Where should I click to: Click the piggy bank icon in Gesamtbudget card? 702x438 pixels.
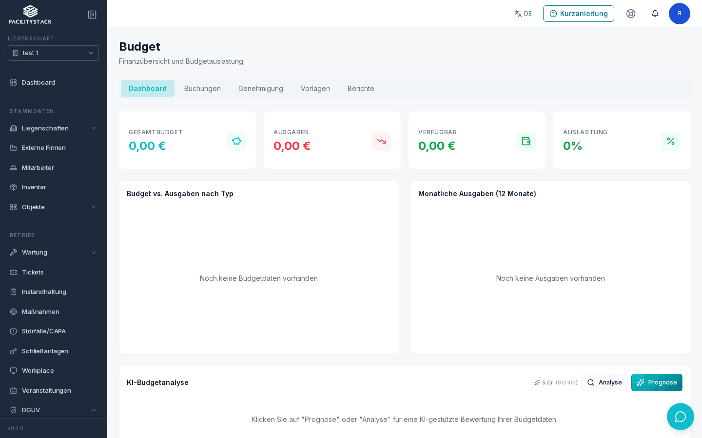(236, 141)
